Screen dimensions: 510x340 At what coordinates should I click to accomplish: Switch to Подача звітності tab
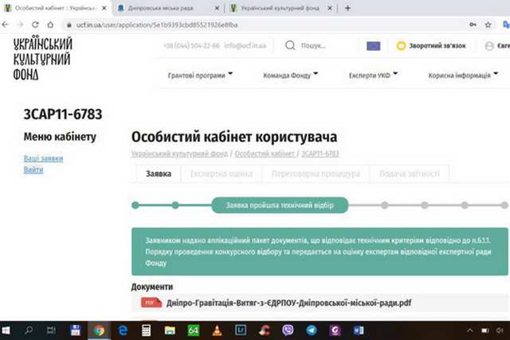click(410, 174)
